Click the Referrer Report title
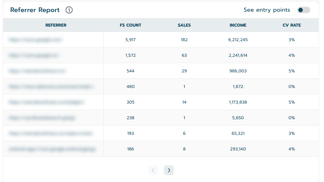Viewport: 324px width, 182px height. [x=35, y=10]
